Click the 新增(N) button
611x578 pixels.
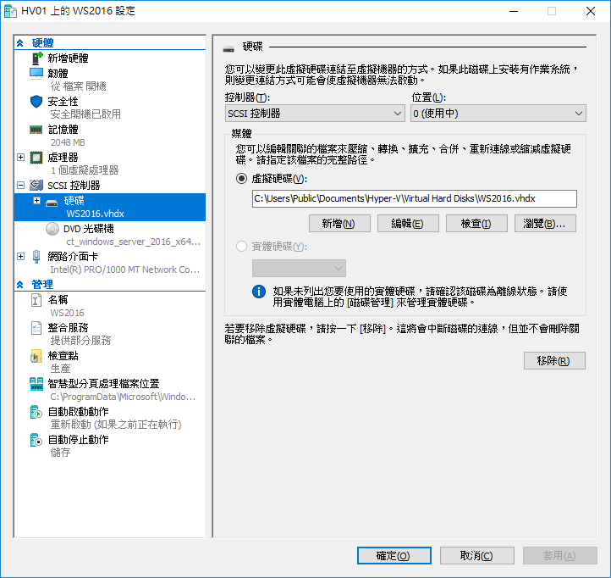(x=339, y=224)
